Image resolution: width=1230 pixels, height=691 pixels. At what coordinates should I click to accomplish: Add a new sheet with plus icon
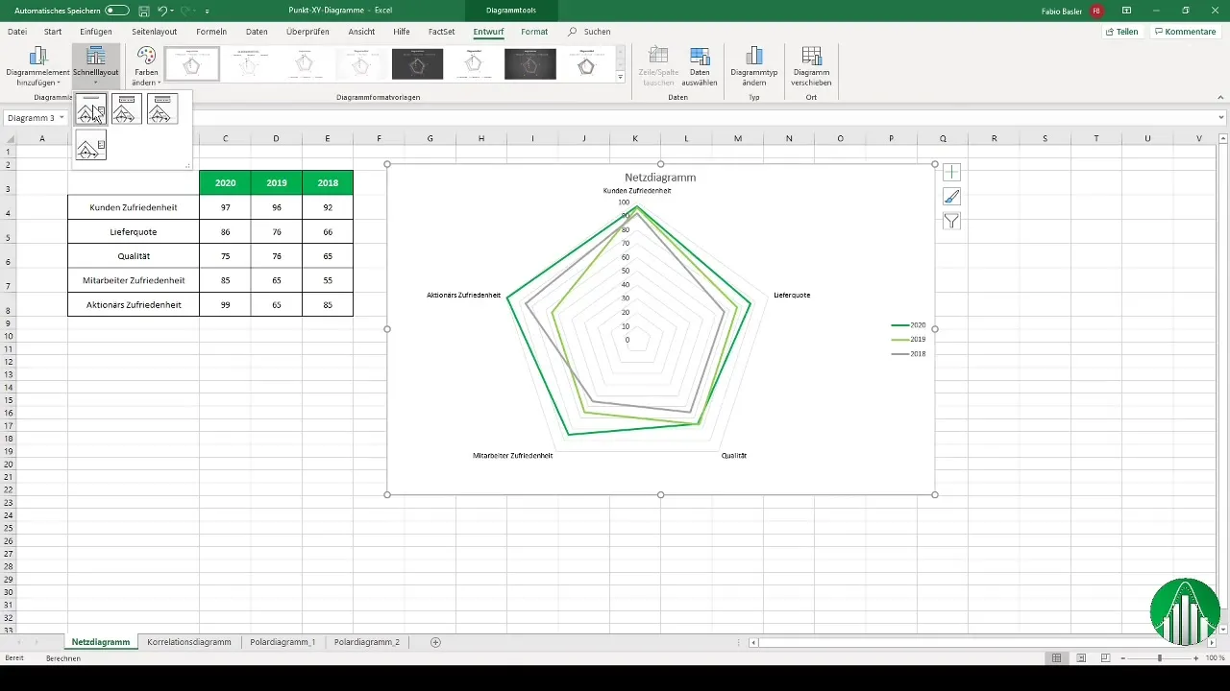pos(435,642)
